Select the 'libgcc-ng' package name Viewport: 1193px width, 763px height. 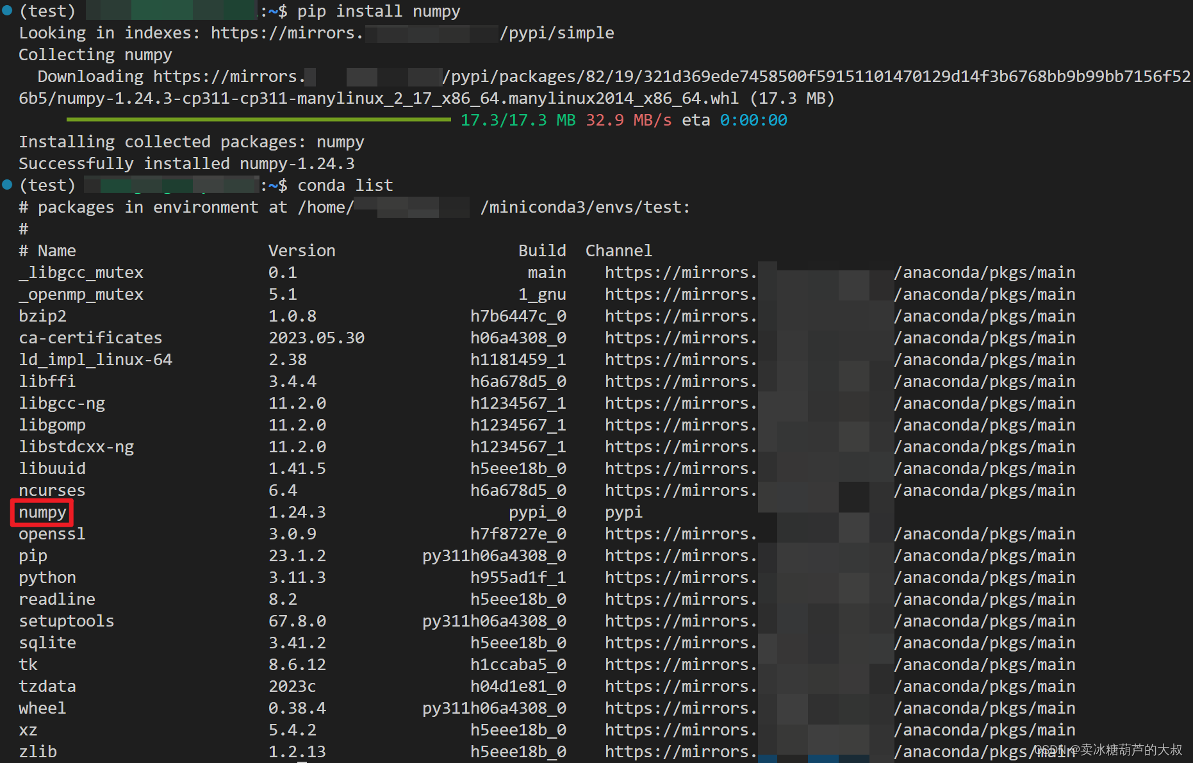[62, 404]
